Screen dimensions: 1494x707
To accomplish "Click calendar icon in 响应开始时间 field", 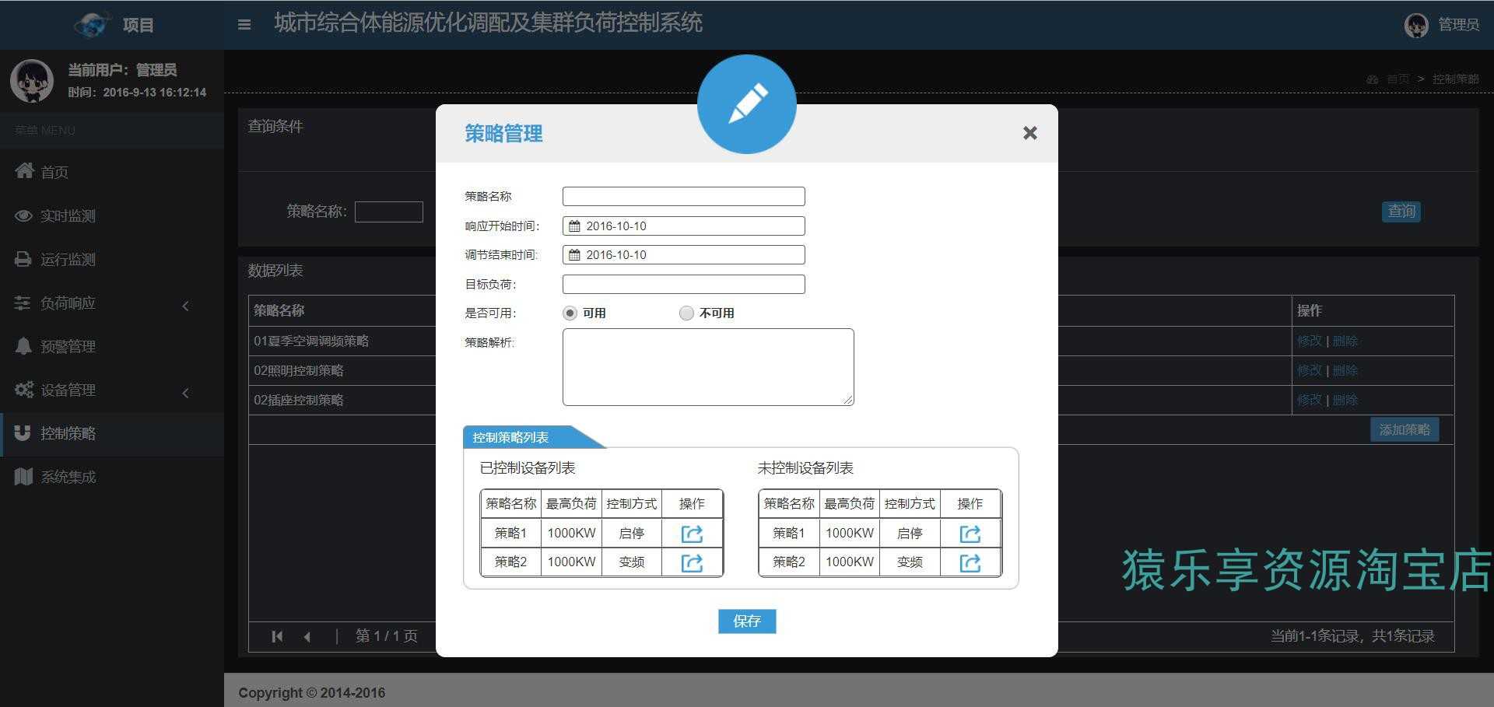I will point(574,226).
